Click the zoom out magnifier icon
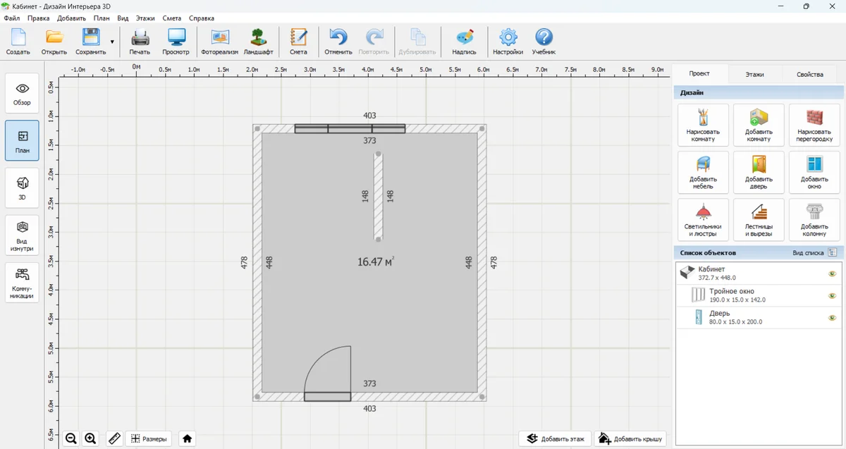The image size is (846, 449). coord(71,438)
